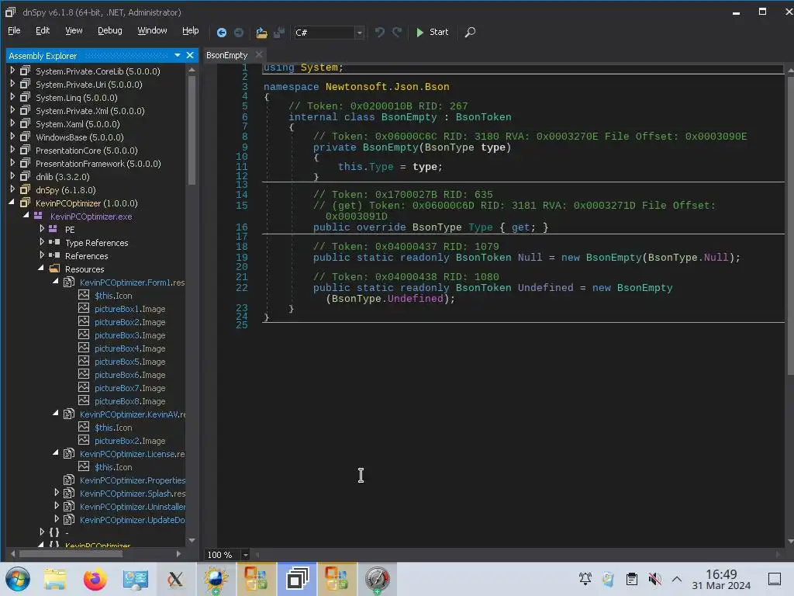The height and width of the screenshot is (596, 794).
Task: Open the dnSpy taskbar button
Action: point(297,579)
